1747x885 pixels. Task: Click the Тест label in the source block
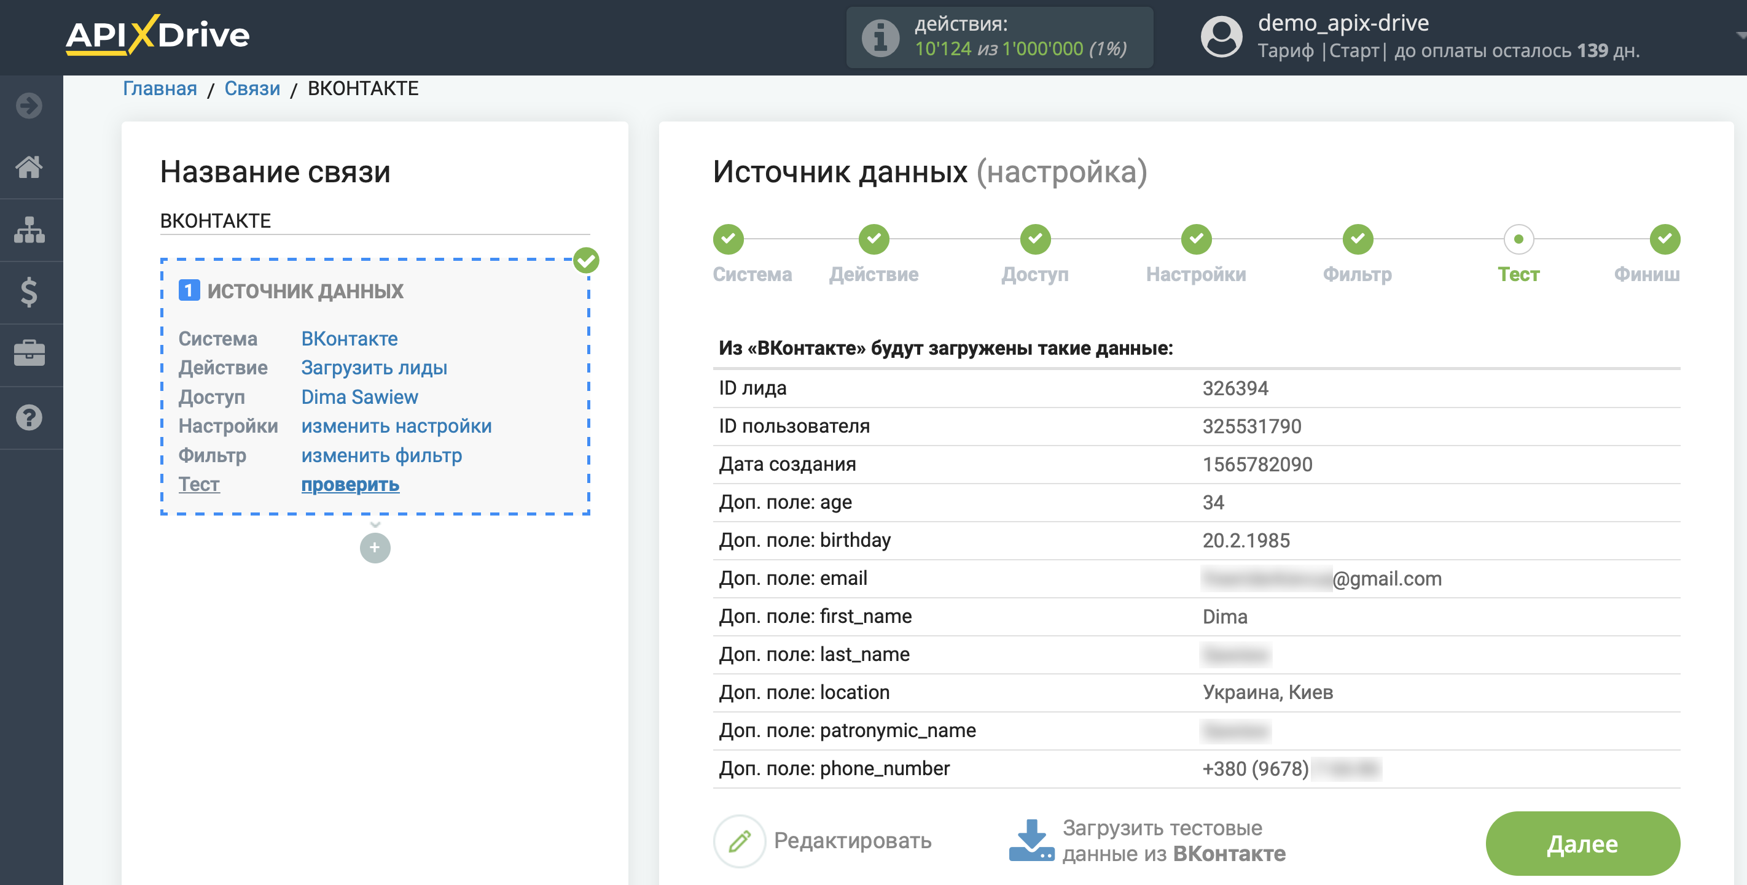(x=198, y=484)
